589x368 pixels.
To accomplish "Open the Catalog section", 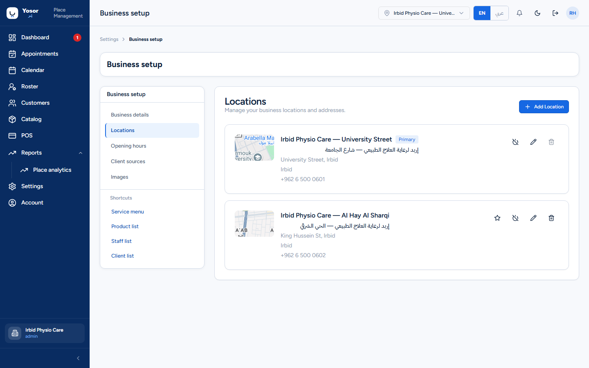I will click(45, 119).
